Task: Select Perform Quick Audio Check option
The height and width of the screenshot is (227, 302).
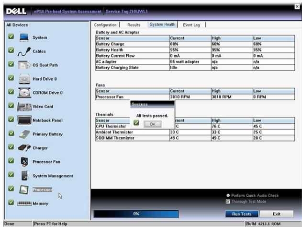Action: coord(228,195)
